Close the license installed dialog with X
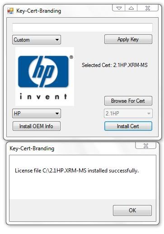The image size is (164, 234). click(146, 146)
